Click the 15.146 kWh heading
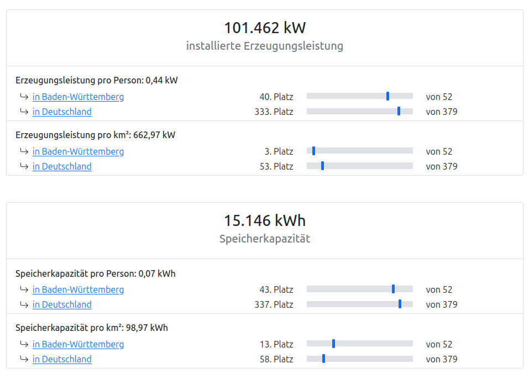This screenshot has width=529, height=374. [265, 220]
